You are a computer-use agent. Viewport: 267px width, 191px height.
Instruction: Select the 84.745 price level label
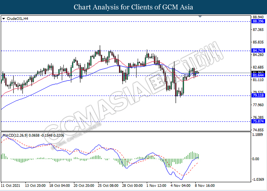tap(258, 51)
